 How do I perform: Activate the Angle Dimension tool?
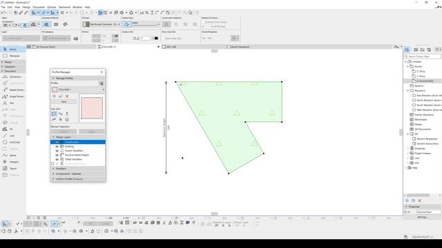(13, 96)
